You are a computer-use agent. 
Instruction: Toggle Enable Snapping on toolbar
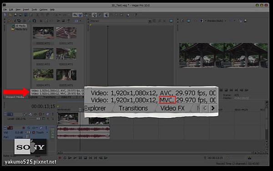pos(75,15)
